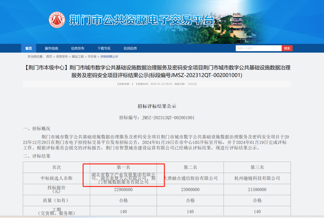Image resolution: width=324 pixels, height=218 pixels.
Task: Open the 信息发布 menu item
Action: click(78, 48)
